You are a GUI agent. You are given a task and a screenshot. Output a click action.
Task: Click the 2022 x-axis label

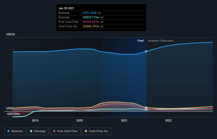coord(168,120)
